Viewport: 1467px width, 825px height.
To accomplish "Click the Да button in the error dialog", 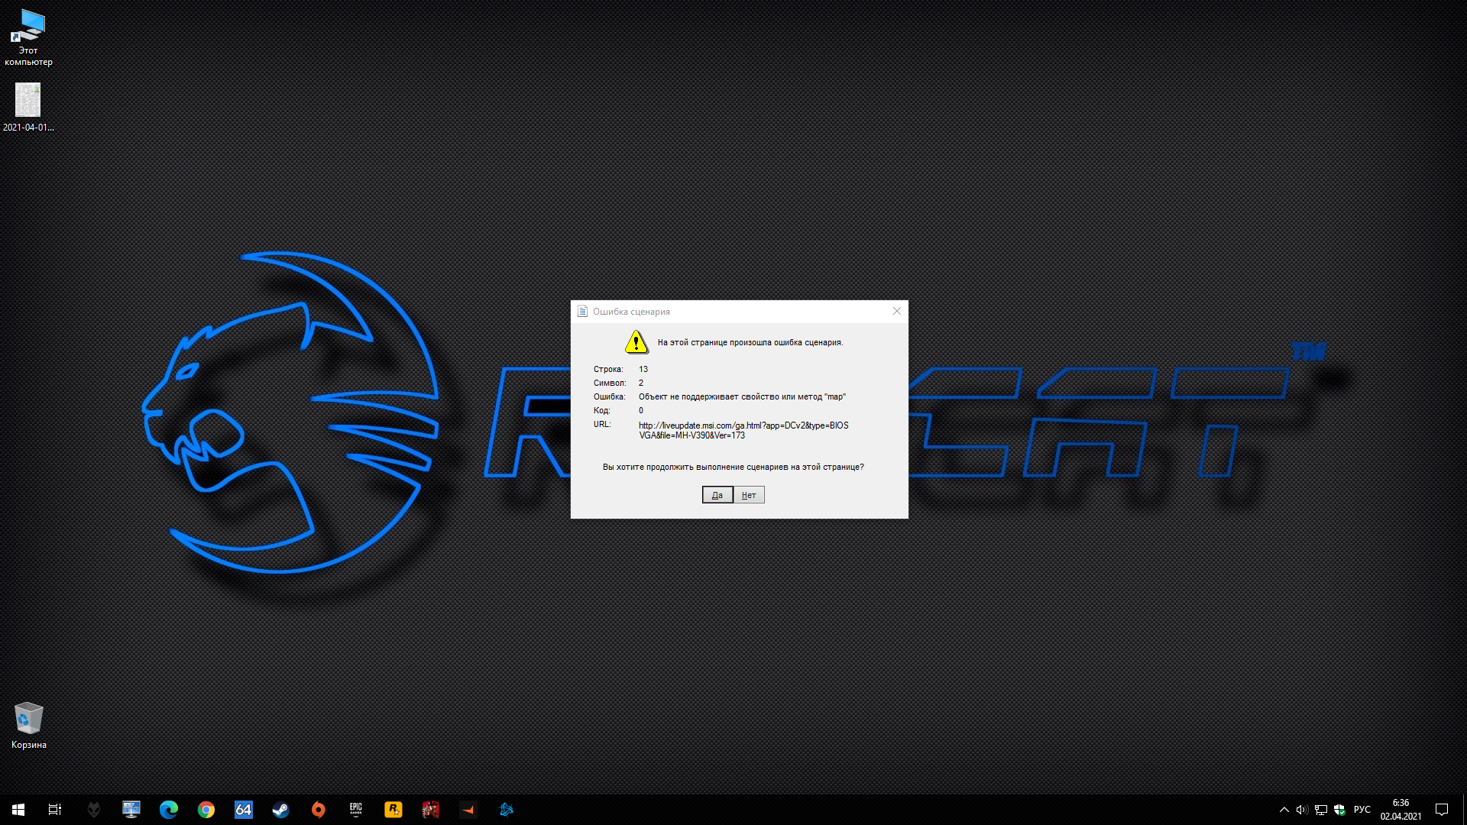I will tap(717, 495).
